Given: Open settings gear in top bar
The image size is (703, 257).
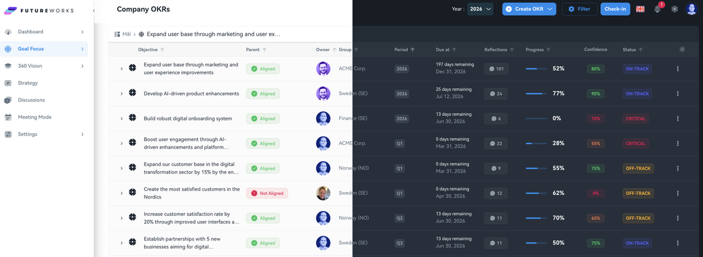Looking at the screenshot, I should pos(674,9).
